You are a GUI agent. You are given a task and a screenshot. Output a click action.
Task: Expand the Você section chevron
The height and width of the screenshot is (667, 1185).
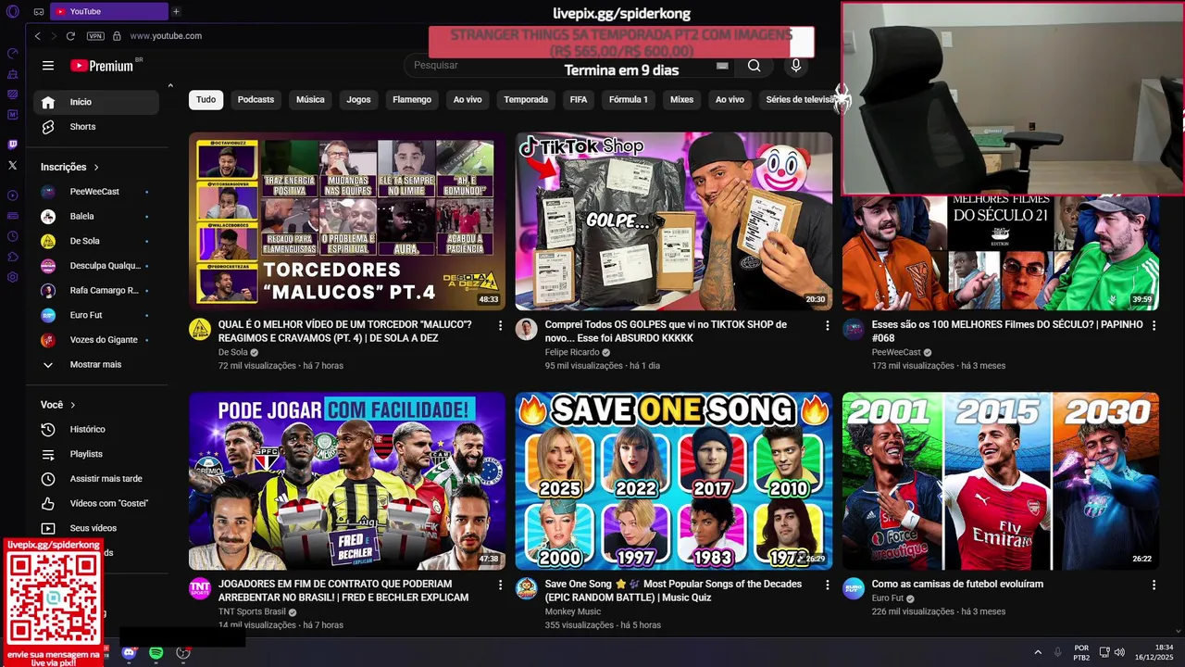pyautogui.click(x=73, y=405)
